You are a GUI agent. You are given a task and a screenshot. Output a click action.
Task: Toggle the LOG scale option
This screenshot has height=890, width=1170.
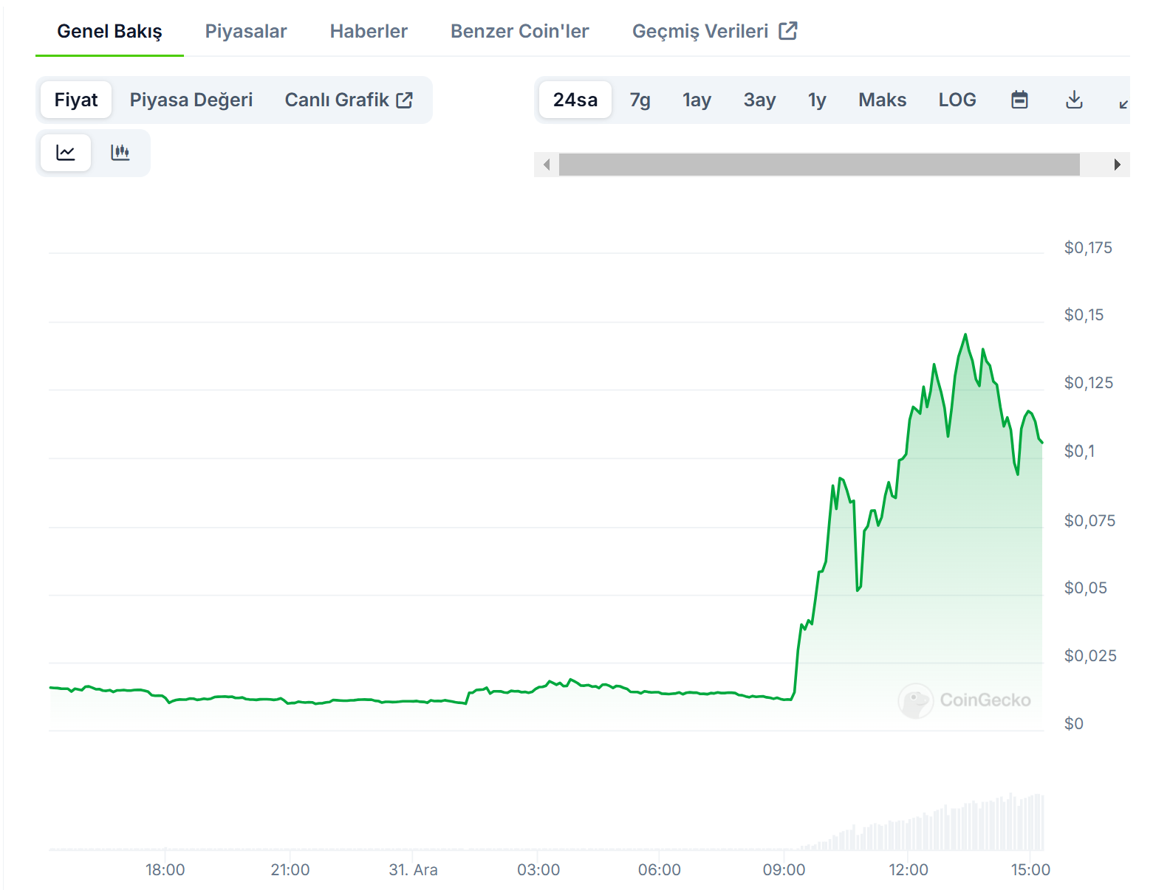coord(957,100)
